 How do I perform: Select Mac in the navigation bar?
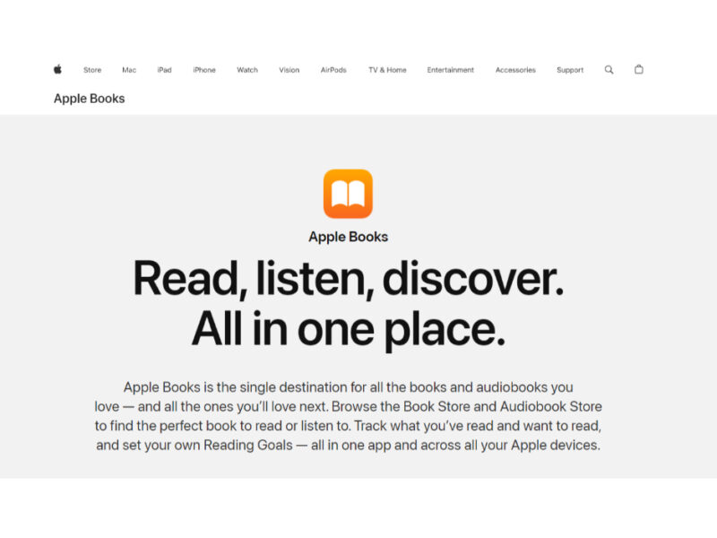click(129, 70)
